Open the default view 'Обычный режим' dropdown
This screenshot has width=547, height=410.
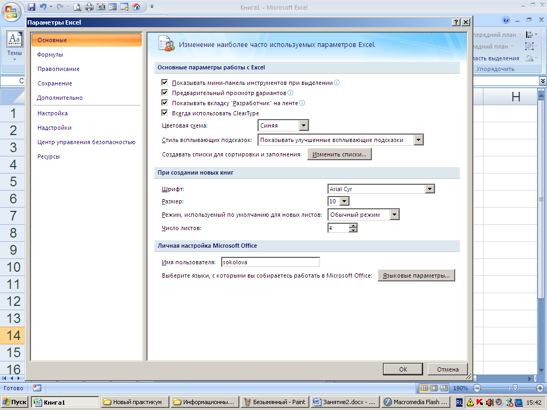coord(394,215)
